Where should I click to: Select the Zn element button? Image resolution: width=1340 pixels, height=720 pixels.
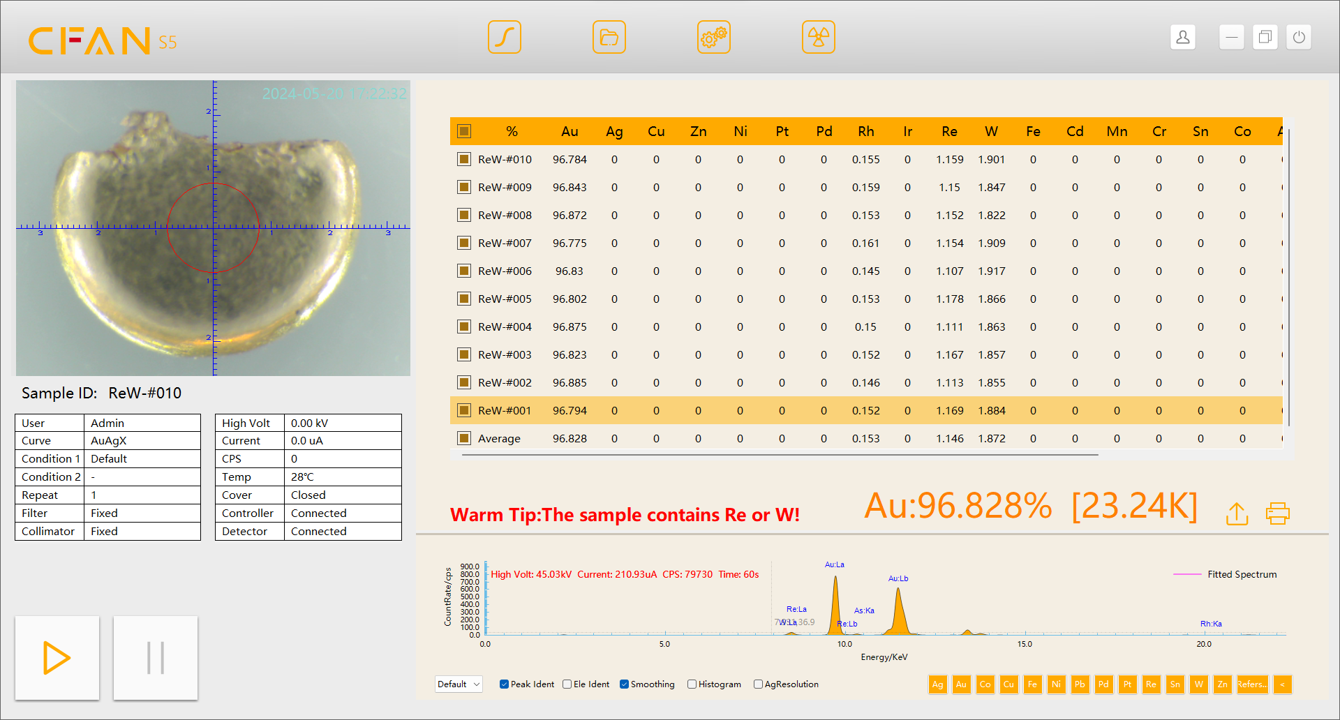[1223, 684]
